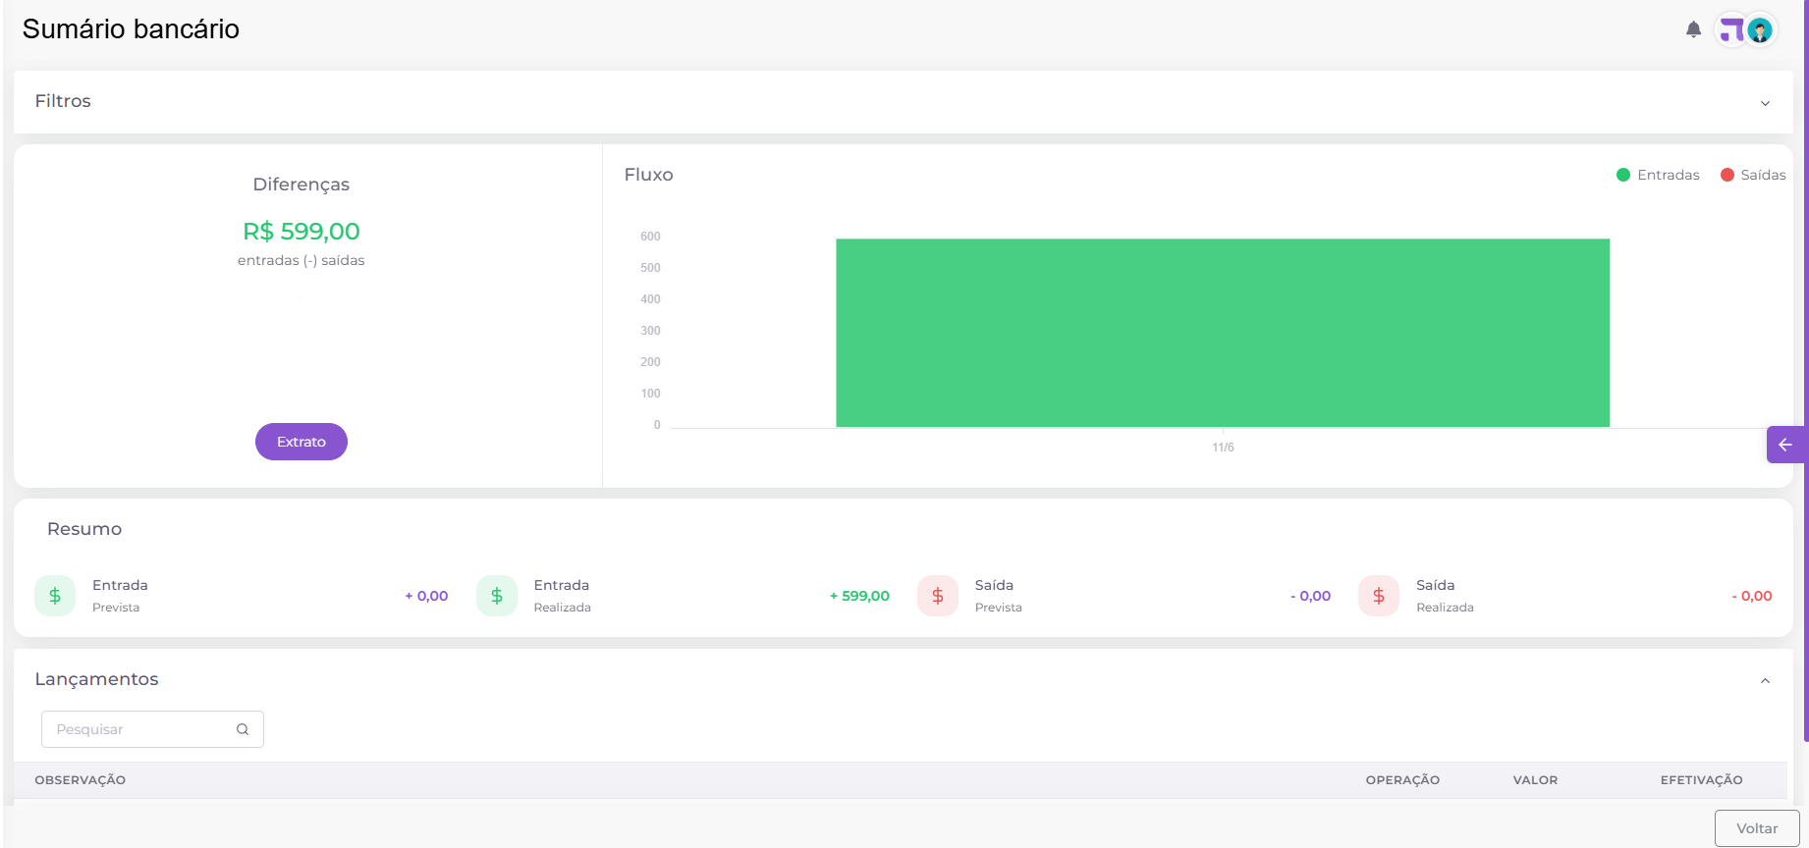
Task: Expand the Filtros panel chevron
Action: 1765,103
